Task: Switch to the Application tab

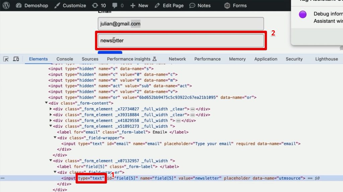Action: pyautogui.click(x=266, y=59)
